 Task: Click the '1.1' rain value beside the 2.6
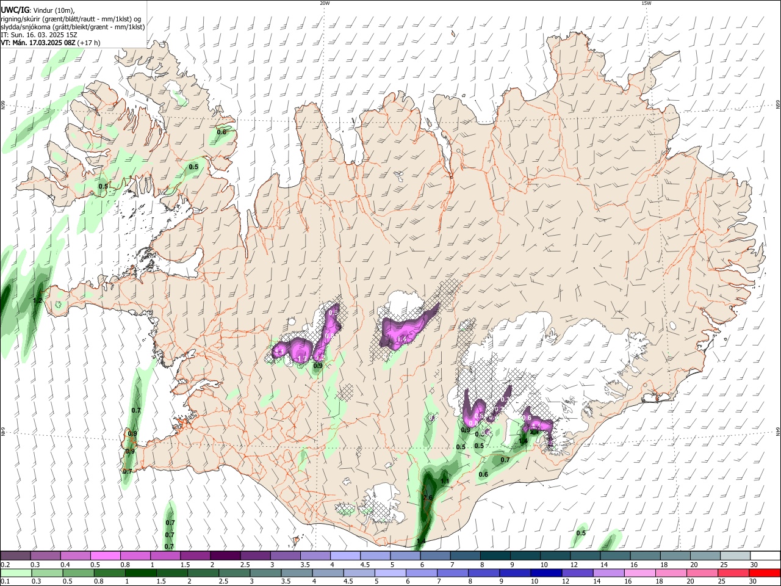click(x=445, y=481)
